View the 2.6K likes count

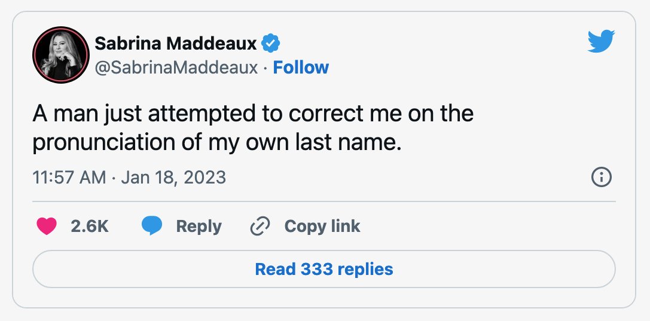(x=90, y=226)
